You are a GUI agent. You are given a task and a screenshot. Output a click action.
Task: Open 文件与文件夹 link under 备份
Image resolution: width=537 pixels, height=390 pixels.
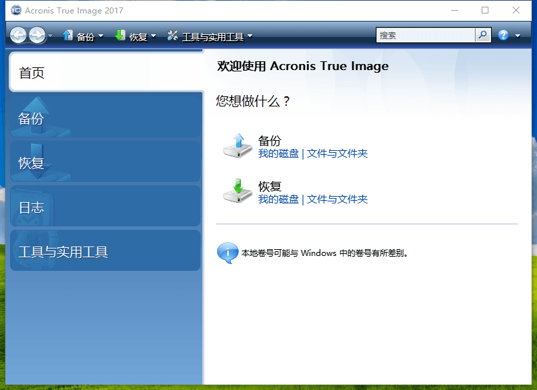[x=337, y=154]
